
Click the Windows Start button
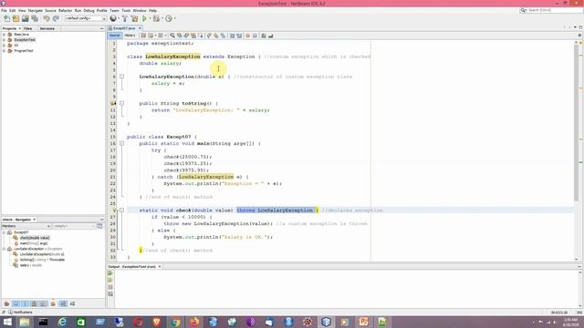coord(7,322)
